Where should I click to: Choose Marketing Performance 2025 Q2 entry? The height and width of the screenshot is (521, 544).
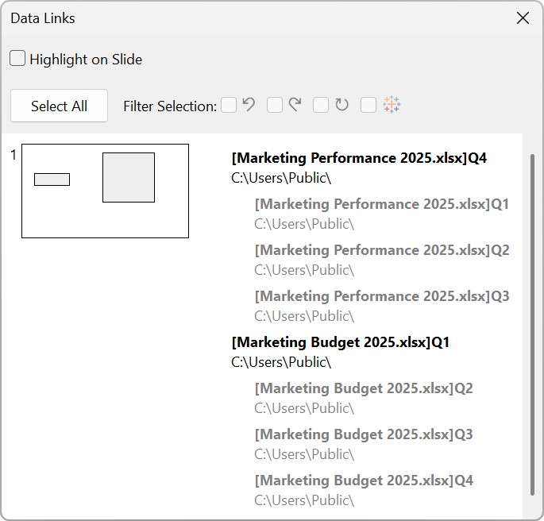381,250
